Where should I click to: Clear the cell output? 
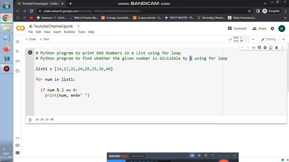pyautogui.click(x=30, y=120)
